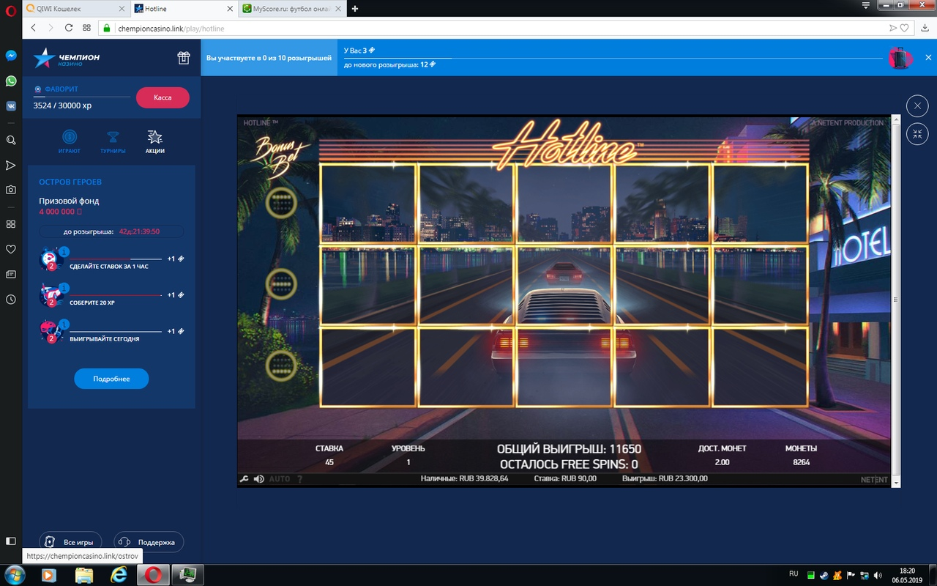Click the Чемпион Казино logo
Screen dimensions: 937x586
coord(67,58)
